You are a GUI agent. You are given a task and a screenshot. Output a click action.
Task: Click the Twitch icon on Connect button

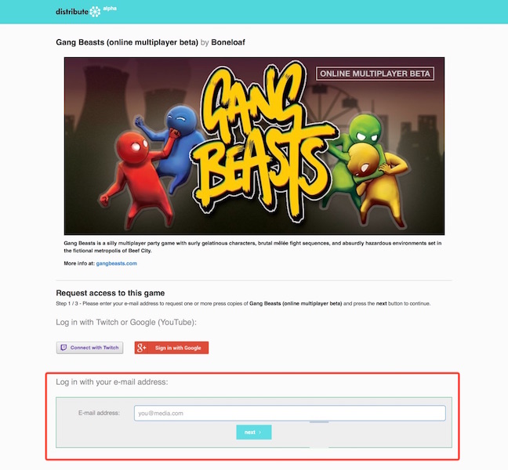point(63,348)
